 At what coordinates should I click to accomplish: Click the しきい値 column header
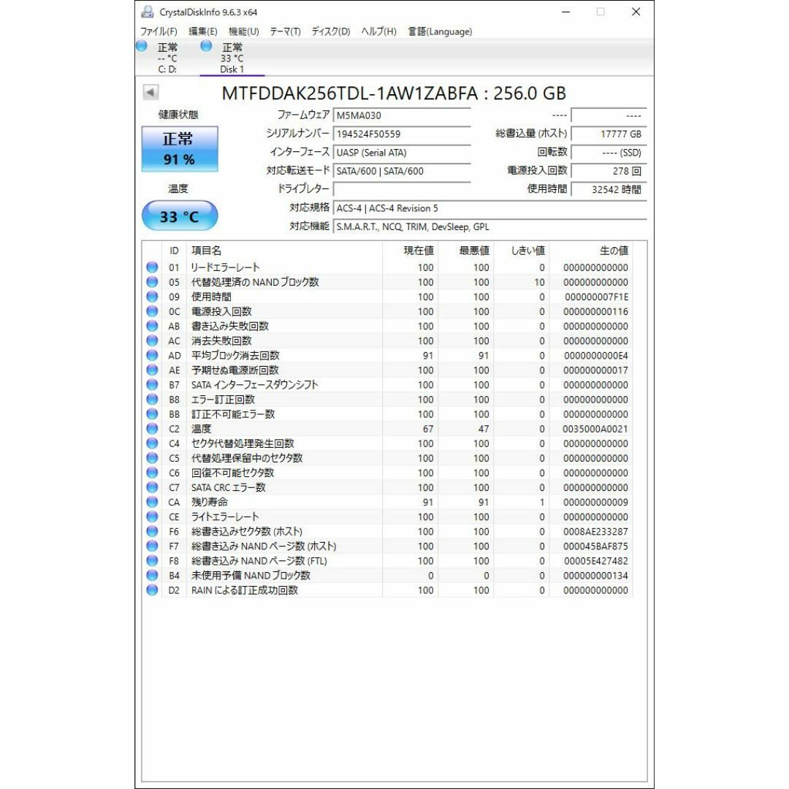point(521,251)
